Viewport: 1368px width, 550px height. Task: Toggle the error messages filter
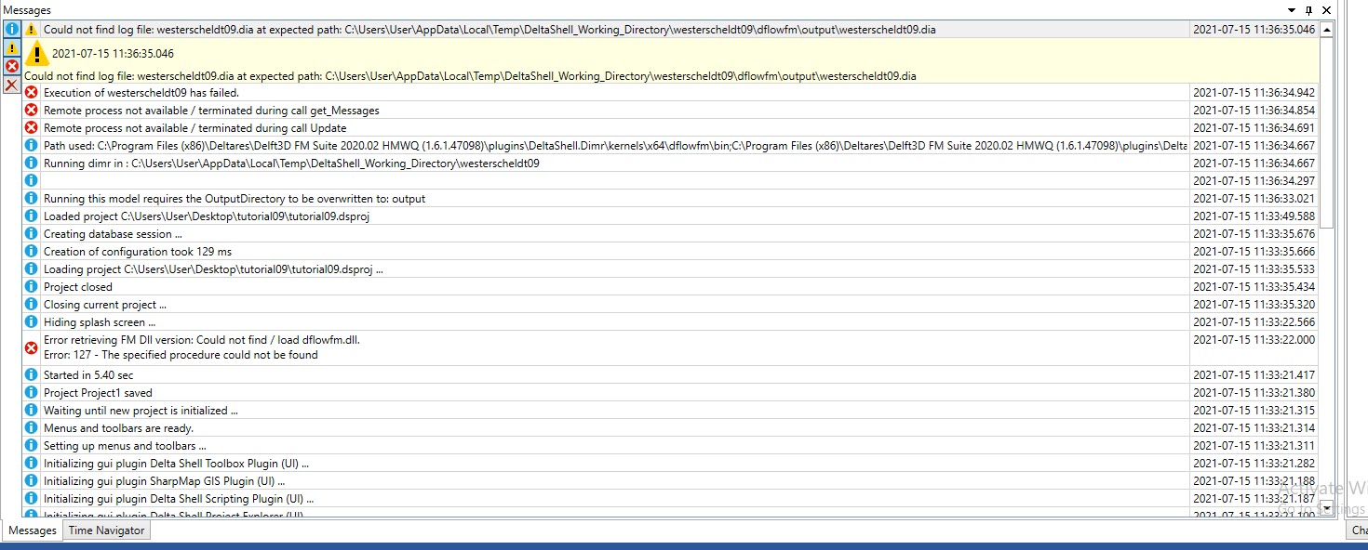(x=12, y=66)
